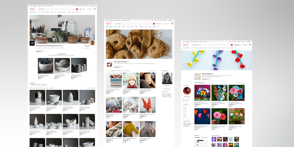Click 4 star rating bar in Reviews
This screenshot has width=294, height=147.
point(202,142)
